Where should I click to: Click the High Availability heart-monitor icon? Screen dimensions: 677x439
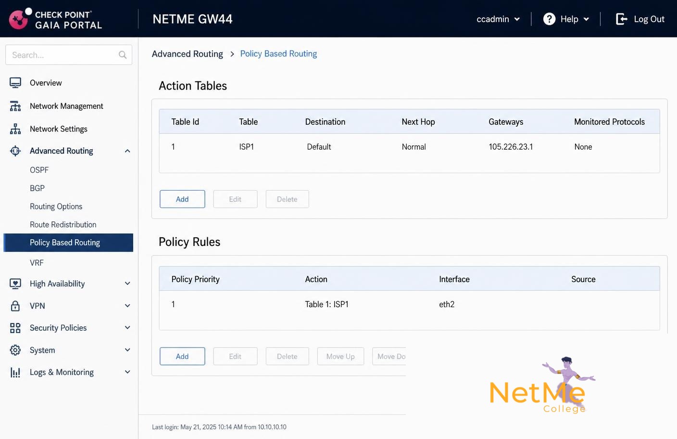[15, 284]
